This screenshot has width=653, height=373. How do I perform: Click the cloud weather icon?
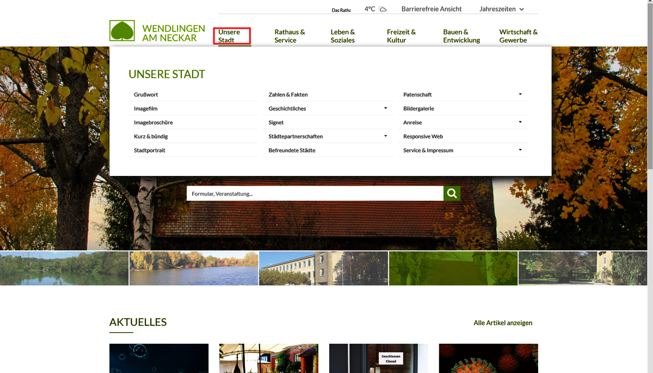tap(383, 9)
